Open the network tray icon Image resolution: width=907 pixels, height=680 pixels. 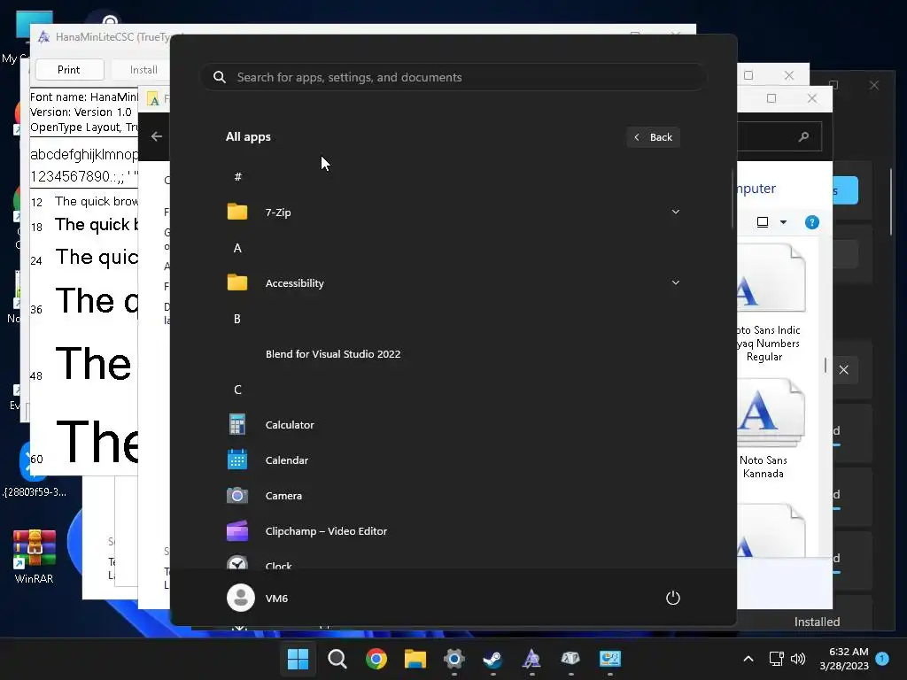[x=776, y=659]
